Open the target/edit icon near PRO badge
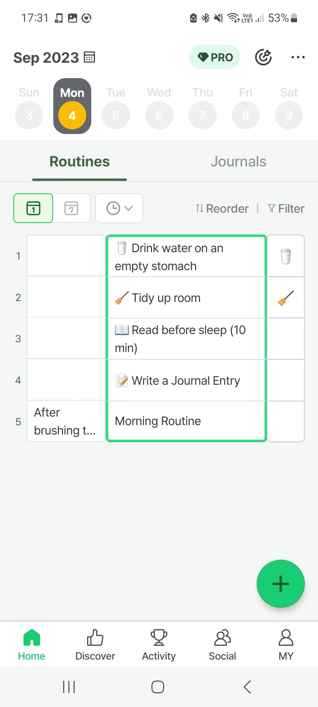Screen dimensions: 318x707 (264, 57)
